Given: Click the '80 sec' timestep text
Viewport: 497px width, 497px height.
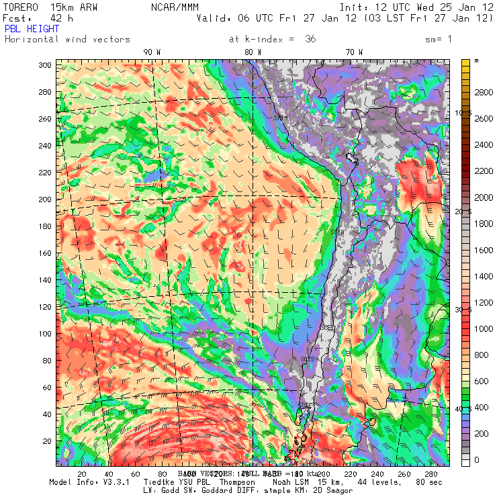Looking at the screenshot, I should click(x=429, y=482).
